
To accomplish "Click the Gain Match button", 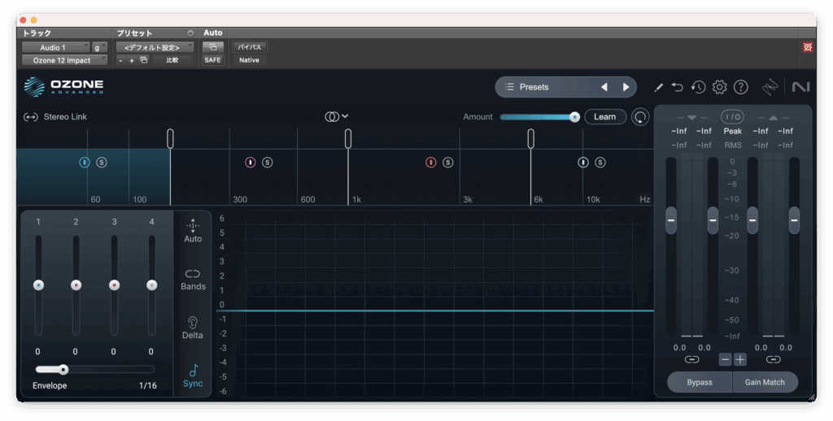I will [x=765, y=382].
